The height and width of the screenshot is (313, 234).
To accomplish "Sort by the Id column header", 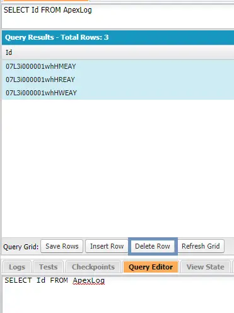I will (9, 52).
